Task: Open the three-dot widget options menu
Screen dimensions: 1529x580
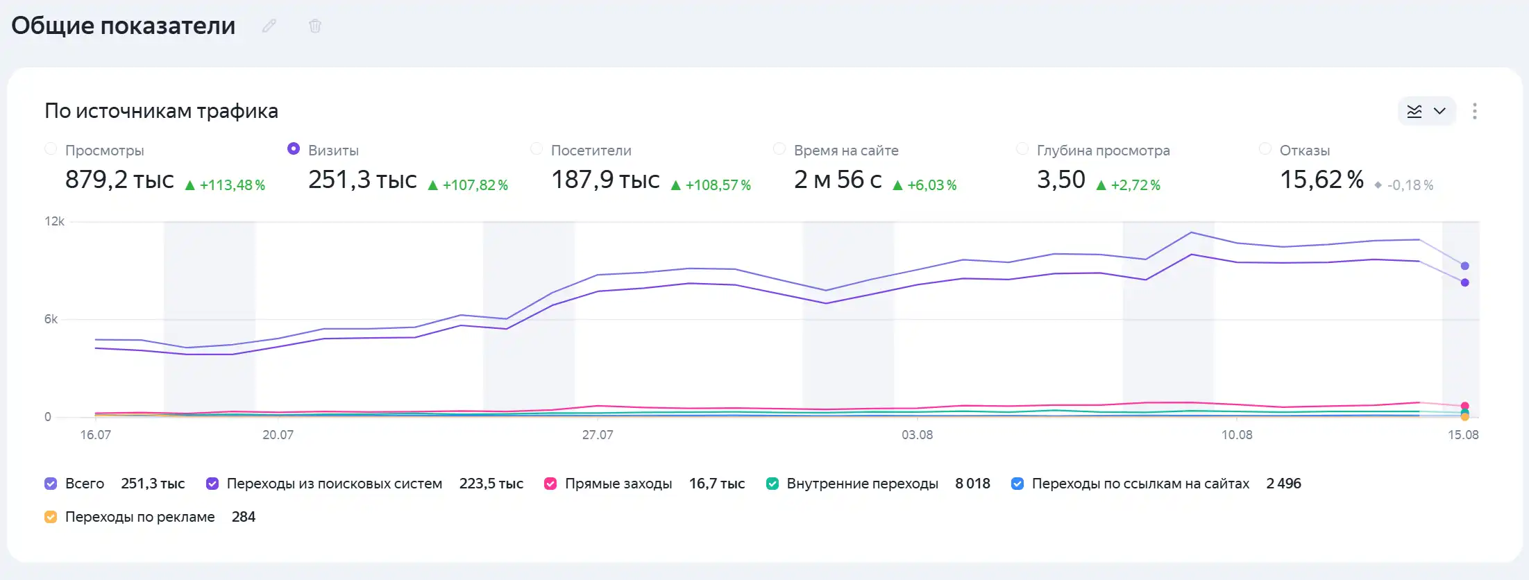Action: tap(1475, 111)
